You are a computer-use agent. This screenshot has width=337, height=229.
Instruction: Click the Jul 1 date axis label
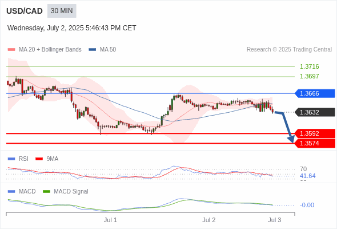pyautogui.click(x=110, y=220)
